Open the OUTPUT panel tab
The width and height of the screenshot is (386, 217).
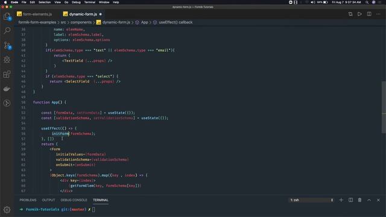(x=48, y=200)
